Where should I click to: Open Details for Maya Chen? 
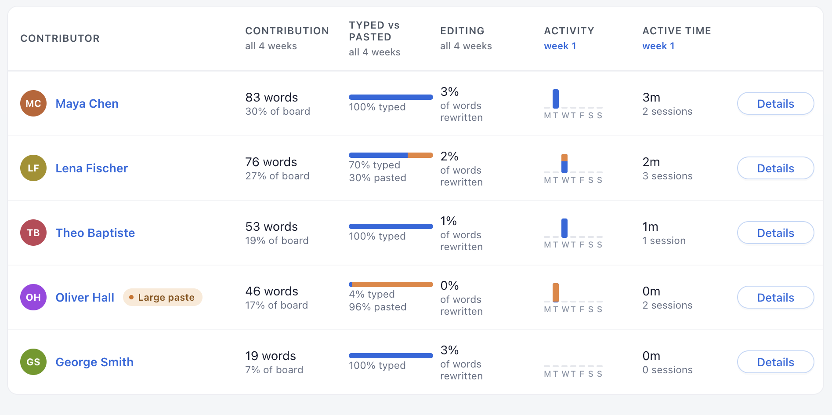[x=775, y=104]
